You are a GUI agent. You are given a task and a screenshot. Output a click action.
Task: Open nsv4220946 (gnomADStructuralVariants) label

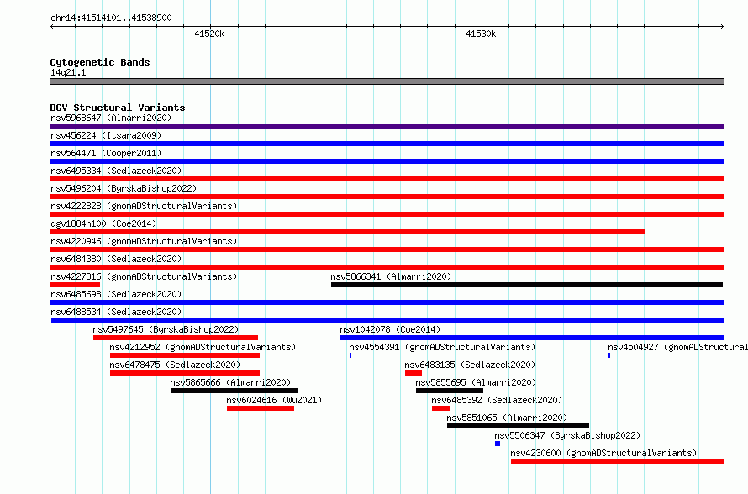click(144, 241)
